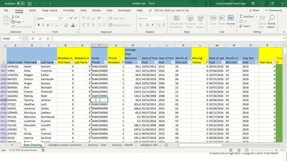The width and height of the screenshot is (287, 161).
Task: Open Cell Styles gallery
Action: (x=200, y=22)
